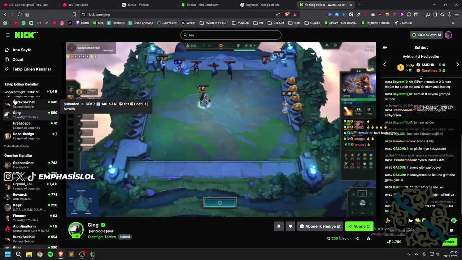Screen dimensions: 462x260
Task: Switch to the YouTube Music tab
Action: (x=88, y=5)
